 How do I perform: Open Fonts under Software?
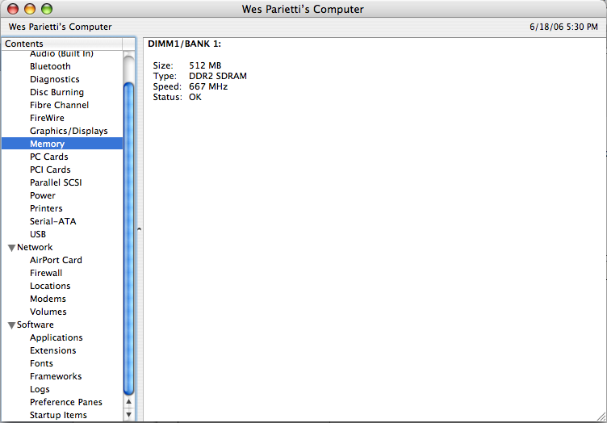tap(41, 363)
